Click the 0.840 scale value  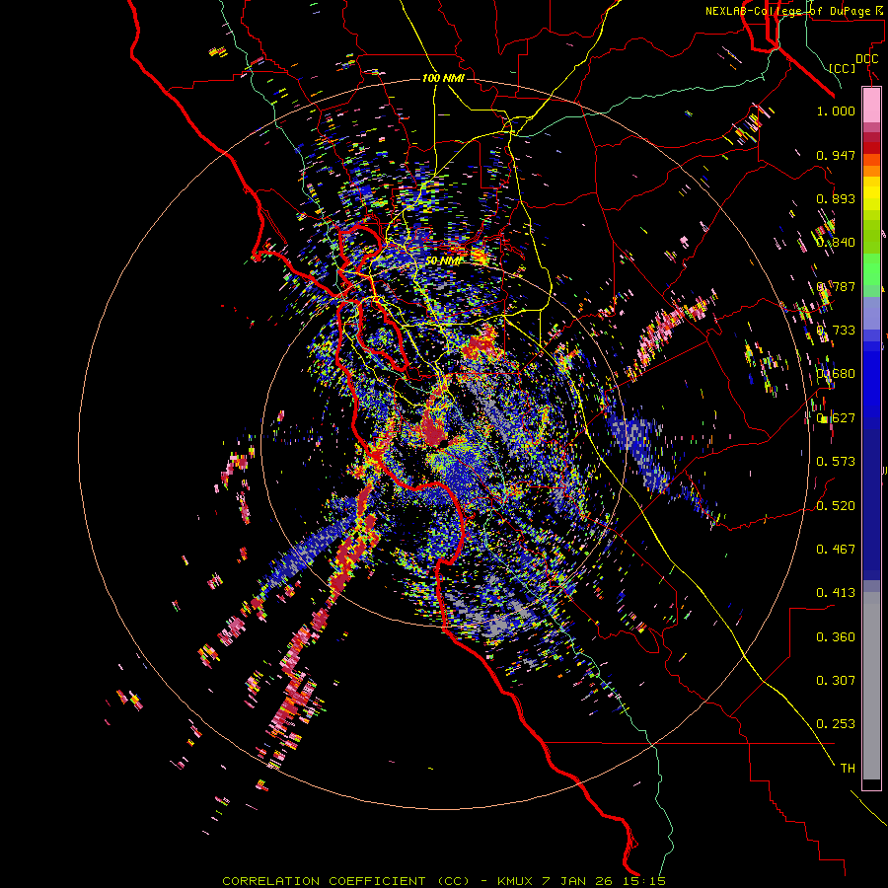(x=836, y=243)
